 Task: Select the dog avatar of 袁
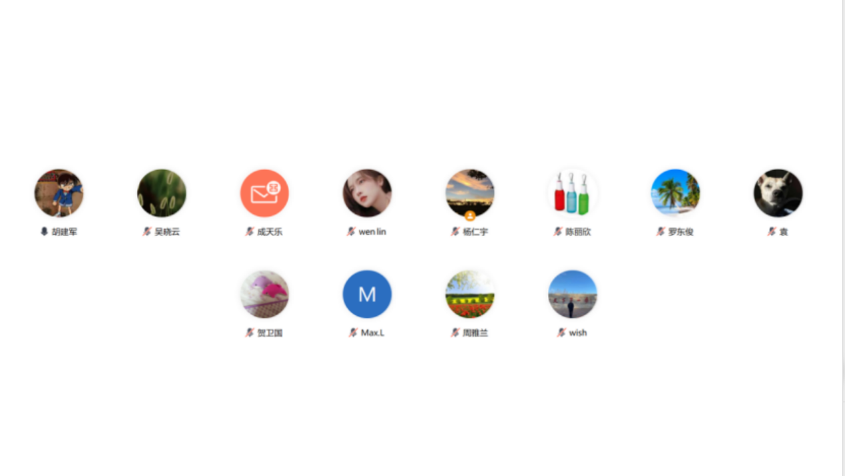coord(778,193)
